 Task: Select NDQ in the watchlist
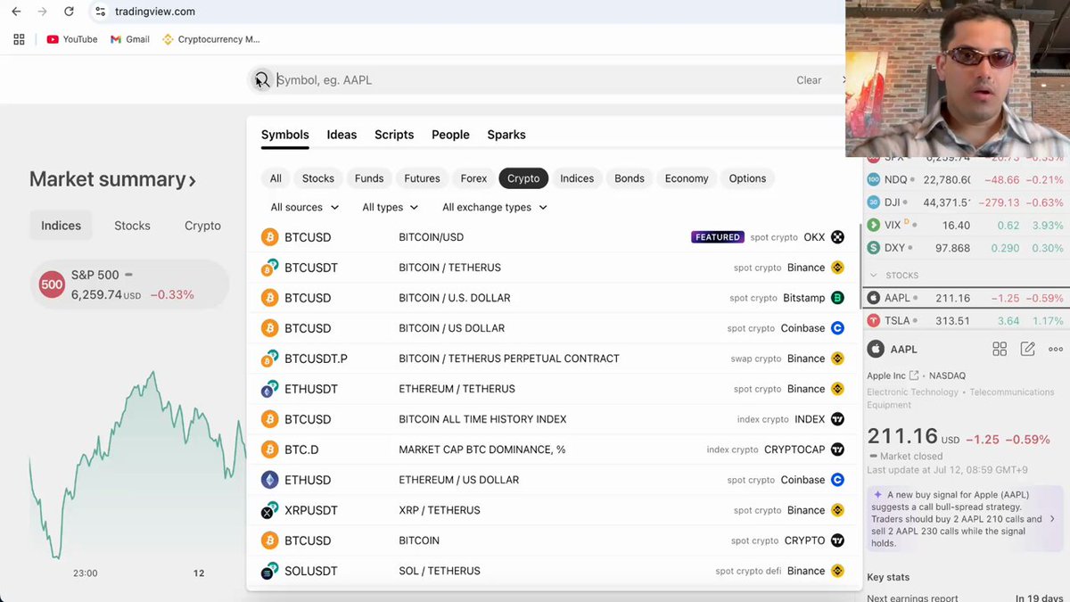(x=965, y=179)
